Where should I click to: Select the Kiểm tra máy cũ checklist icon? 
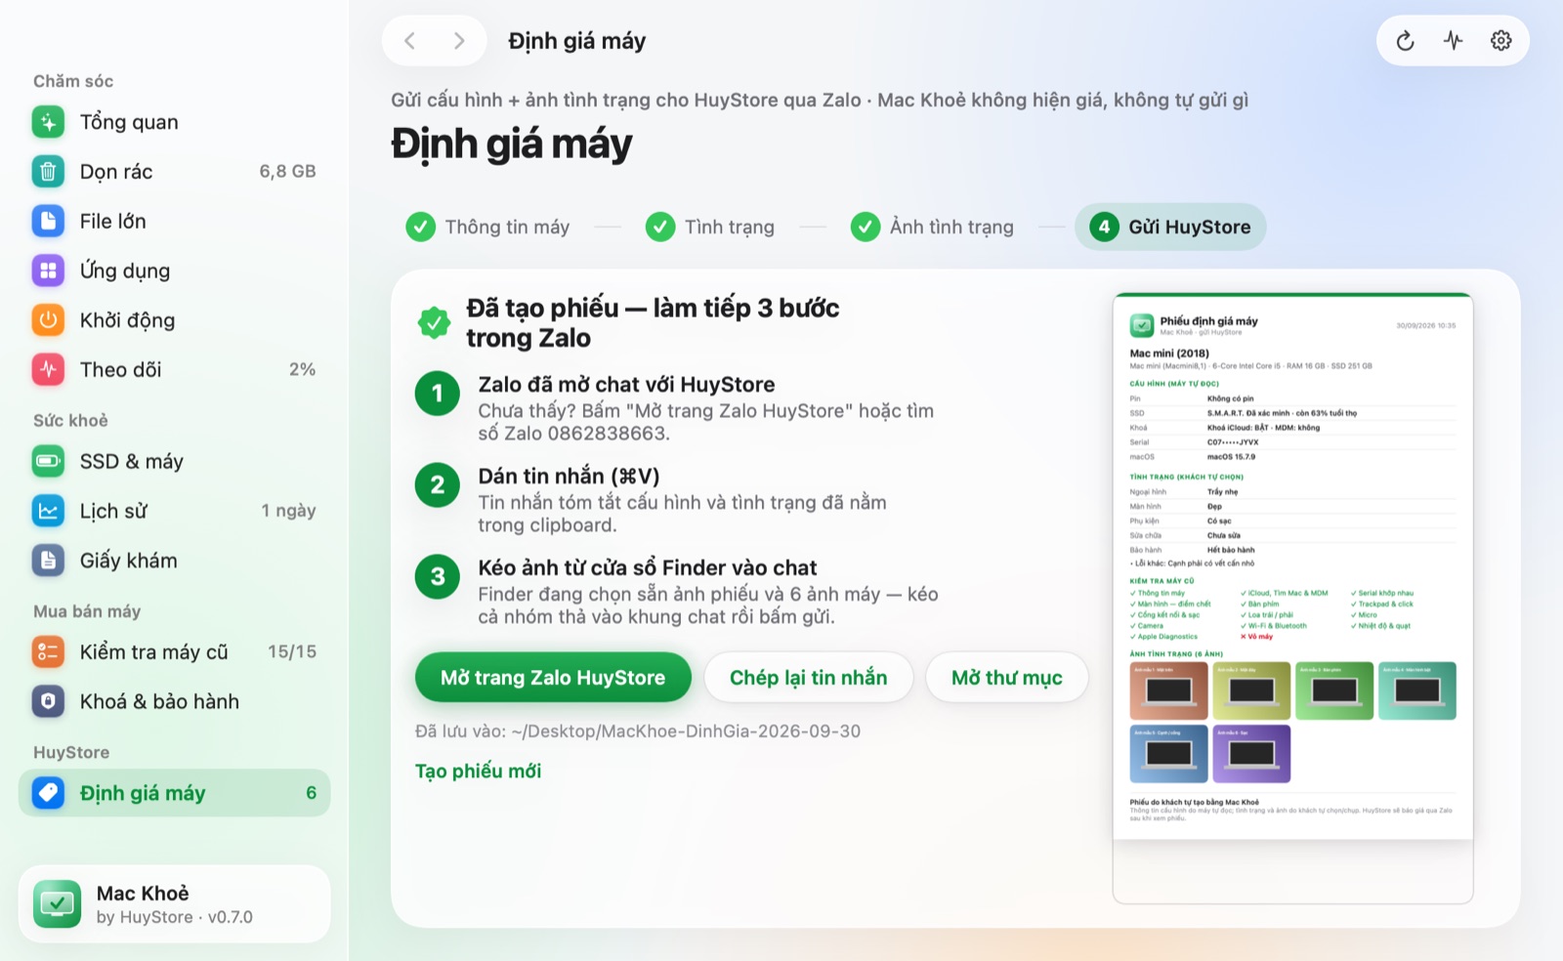point(48,651)
